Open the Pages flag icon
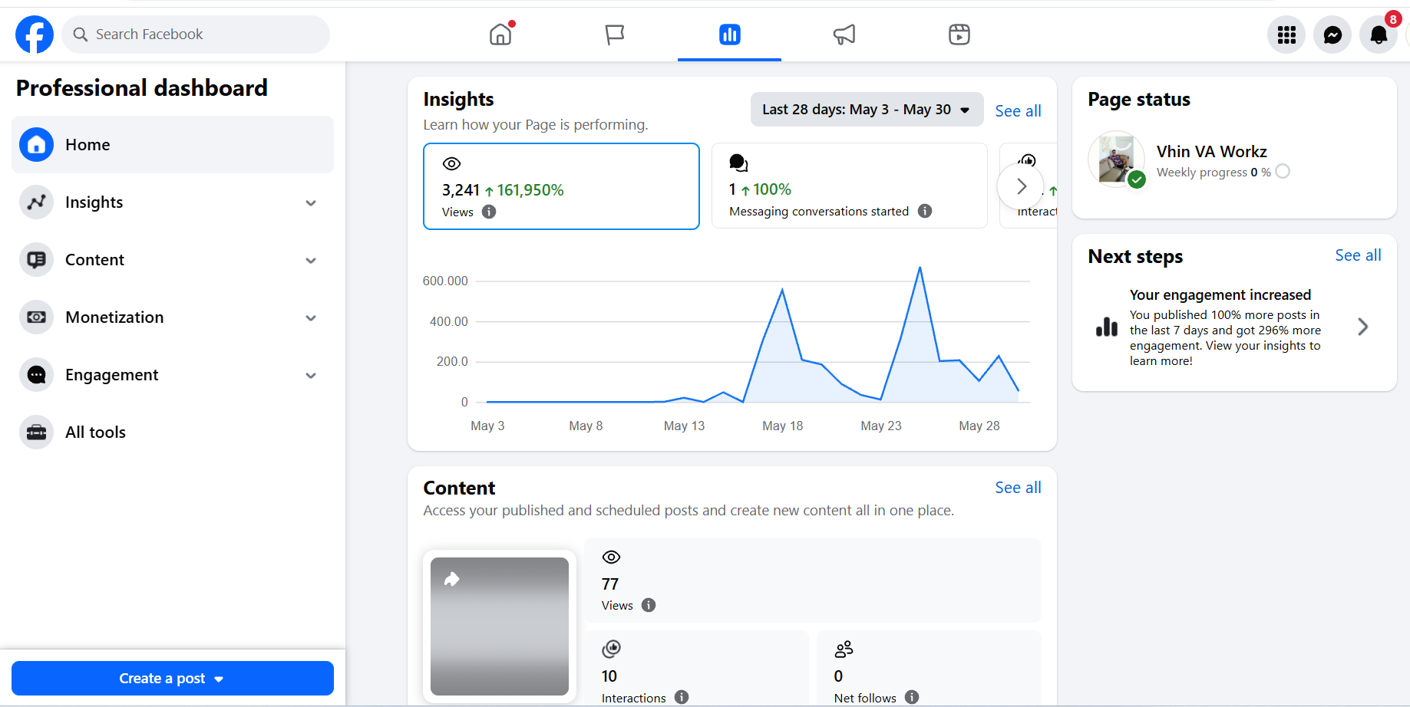Viewport: 1410px width, 707px height. click(x=615, y=35)
